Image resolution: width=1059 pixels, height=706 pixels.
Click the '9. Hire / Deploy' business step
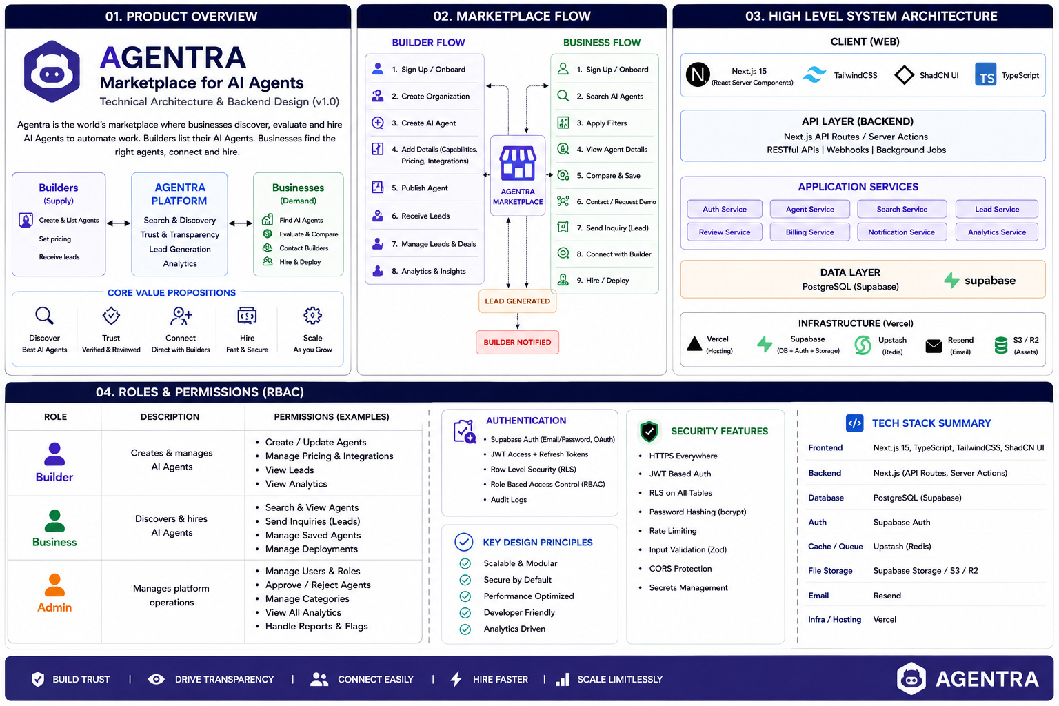603,280
